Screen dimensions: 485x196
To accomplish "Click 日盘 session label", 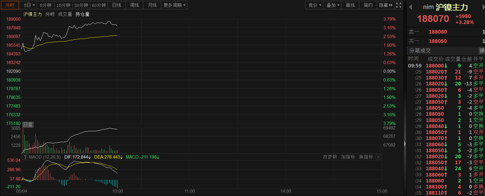I will (28, 124).
